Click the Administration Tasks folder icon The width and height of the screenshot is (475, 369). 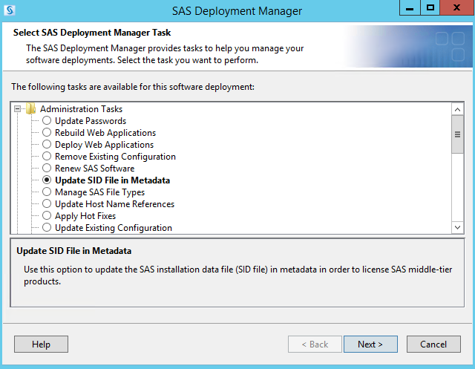[x=30, y=109]
